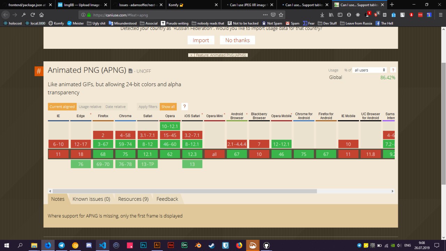Open Telegram from the taskbar
Screen dimensions: 446x251
tap(61, 245)
